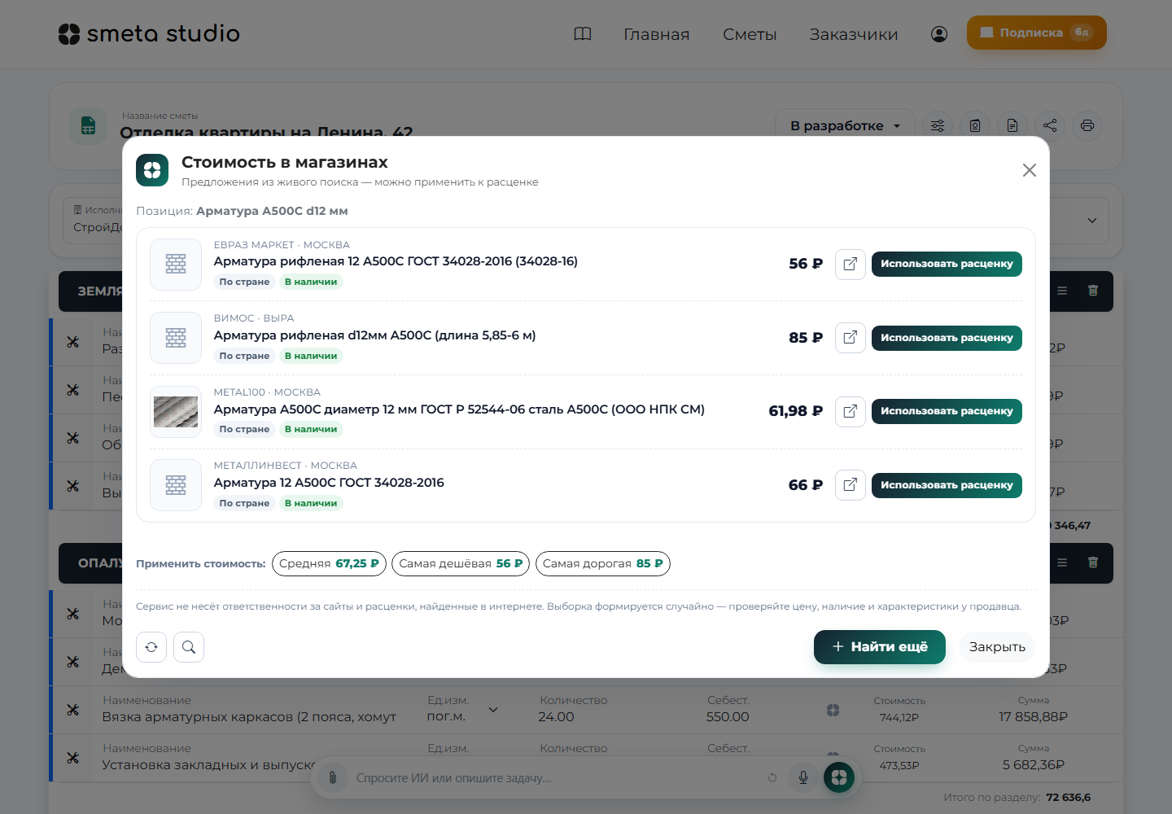The width and height of the screenshot is (1172, 814).
Task: Open external link for Вимос offer
Action: [x=850, y=338]
